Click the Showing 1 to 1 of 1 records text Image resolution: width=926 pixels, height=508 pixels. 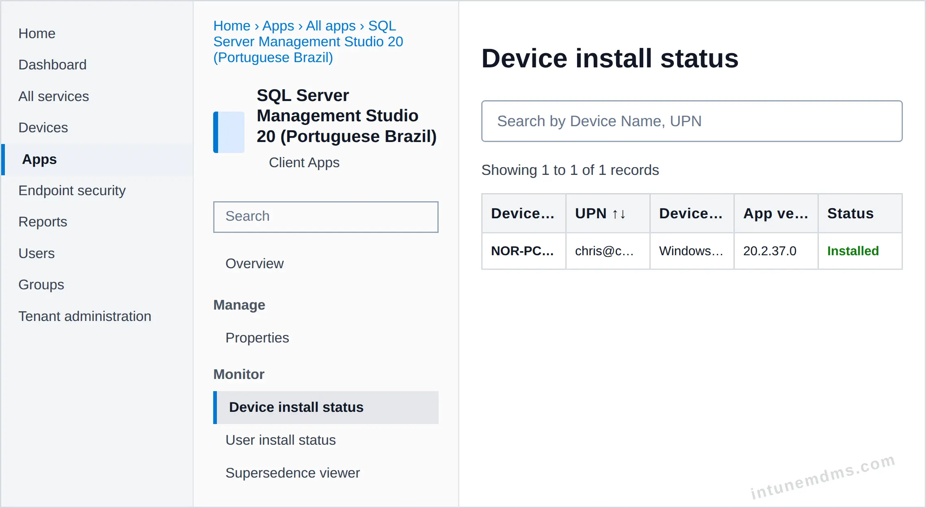[570, 170]
